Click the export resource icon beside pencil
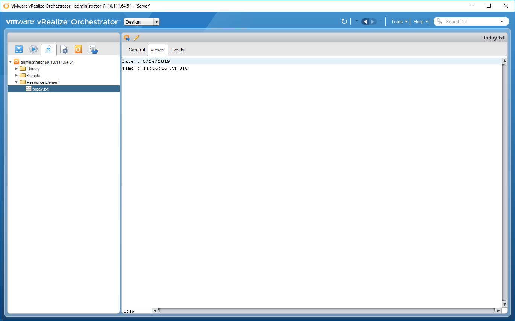Image resolution: width=515 pixels, height=321 pixels. click(127, 38)
